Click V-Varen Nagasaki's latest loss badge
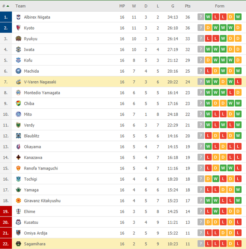246x249 pixels. click(238, 82)
